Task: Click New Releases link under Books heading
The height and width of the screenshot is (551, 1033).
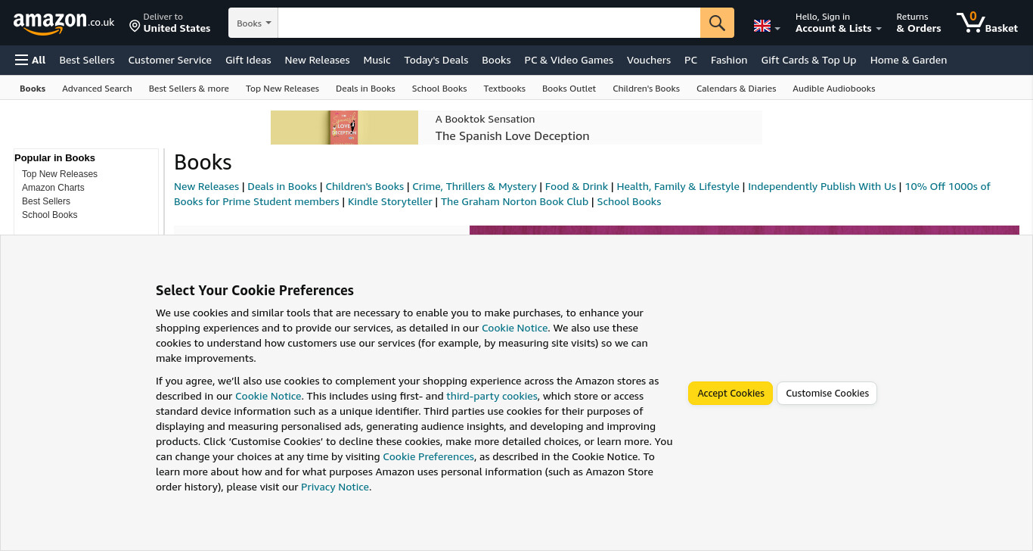Action: click(x=206, y=186)
